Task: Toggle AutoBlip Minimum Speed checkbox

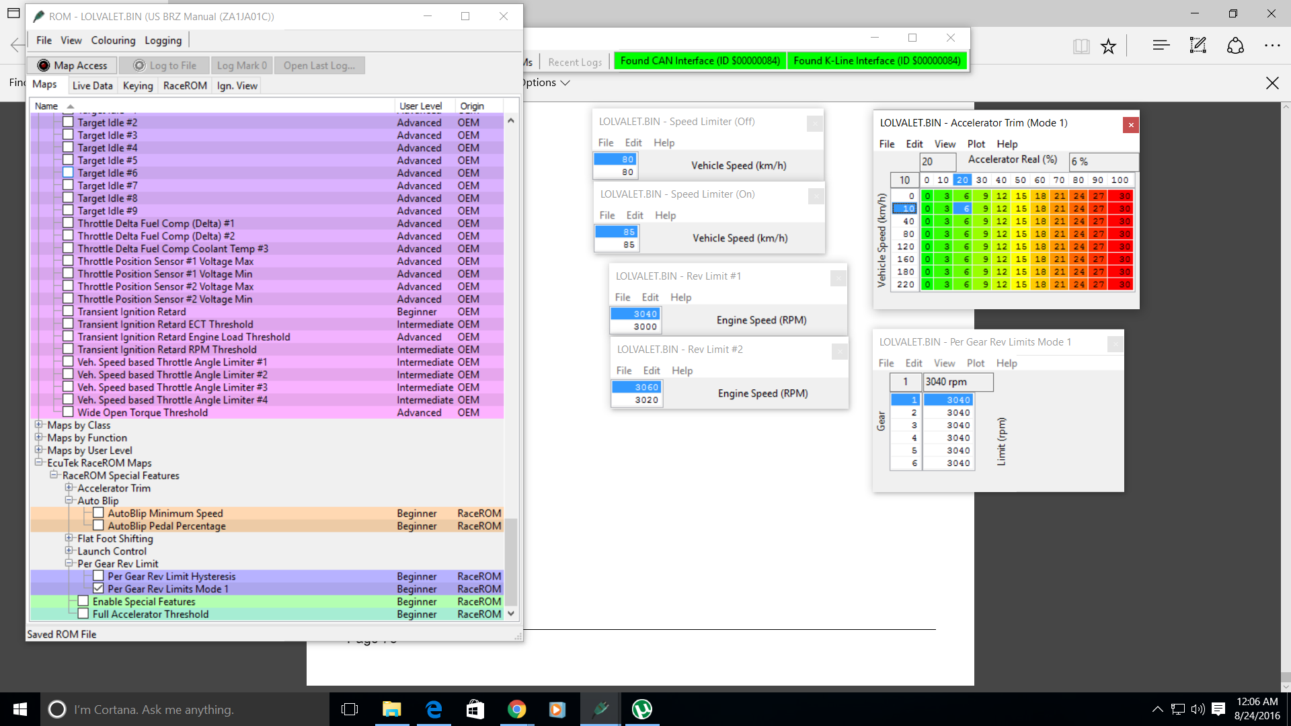Action: [x=97, y=512]
